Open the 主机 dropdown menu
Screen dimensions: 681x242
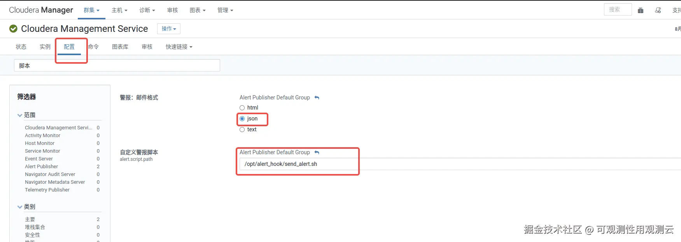click(119, 10)
